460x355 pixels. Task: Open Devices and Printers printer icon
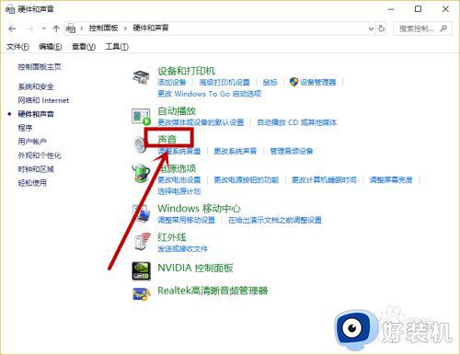point(141,76)
